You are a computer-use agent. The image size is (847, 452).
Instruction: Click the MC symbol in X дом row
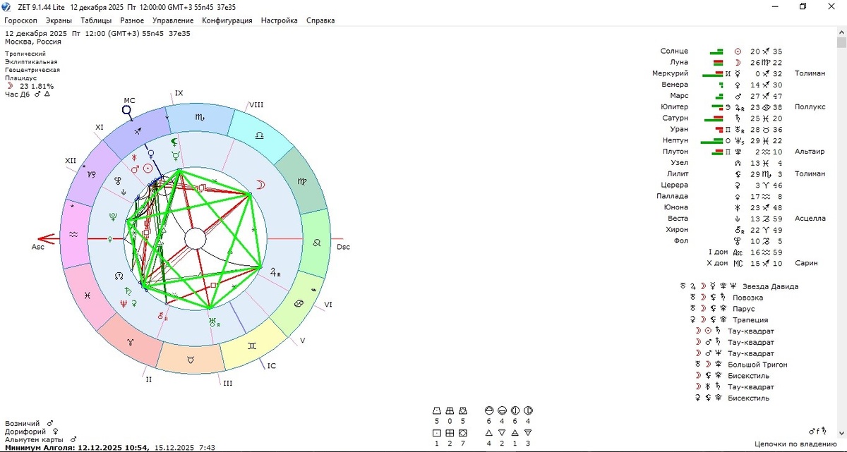(738, 264)
